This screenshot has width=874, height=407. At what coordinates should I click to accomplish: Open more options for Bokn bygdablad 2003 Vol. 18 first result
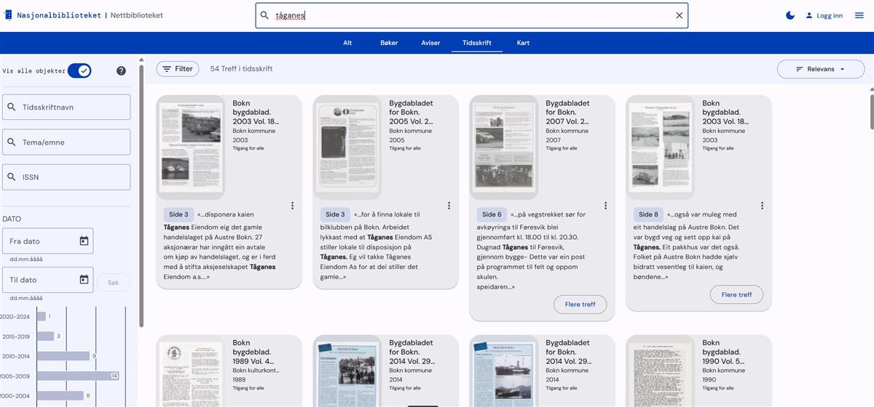[293, 206]
